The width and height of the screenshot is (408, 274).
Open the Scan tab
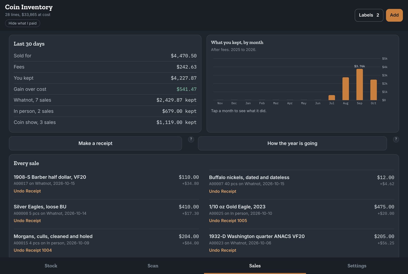click(x=153, y=266)
